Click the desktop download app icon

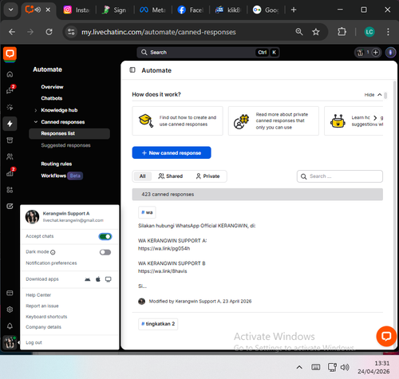(109, 279)
